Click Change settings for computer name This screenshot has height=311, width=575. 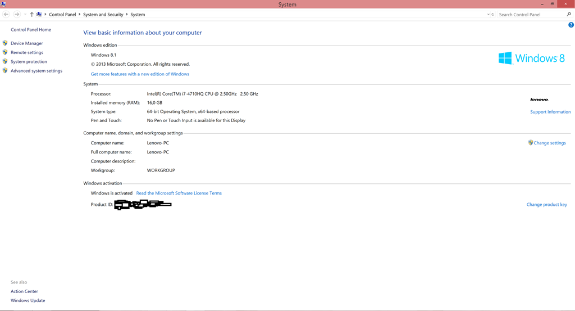coord(549,143)
